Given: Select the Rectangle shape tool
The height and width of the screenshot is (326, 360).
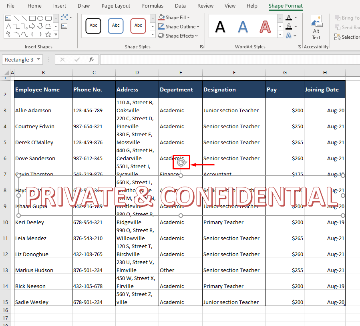Looking at the screenshot, I should [32, 18].
